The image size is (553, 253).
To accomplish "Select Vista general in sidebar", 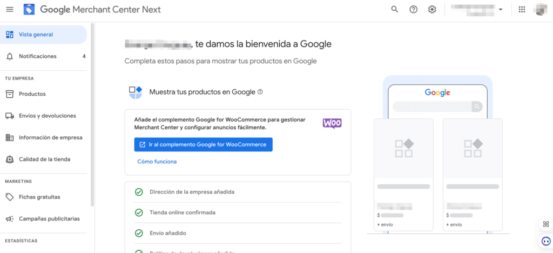I will [43, 35].
